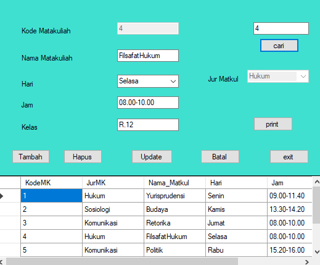
Task: Click the Kelas field R.12
Action: (x=148, y=125)
